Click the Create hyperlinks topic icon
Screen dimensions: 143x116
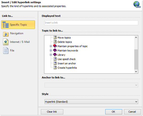click(x=55, y=68)
